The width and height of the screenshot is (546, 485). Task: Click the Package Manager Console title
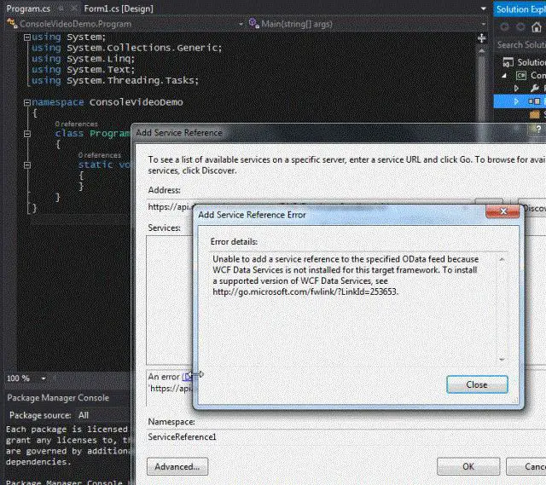(x=58, y=398)
